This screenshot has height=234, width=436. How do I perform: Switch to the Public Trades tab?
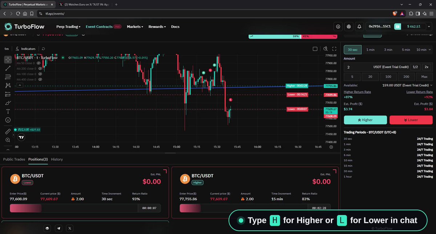click(x=14, y=159)
